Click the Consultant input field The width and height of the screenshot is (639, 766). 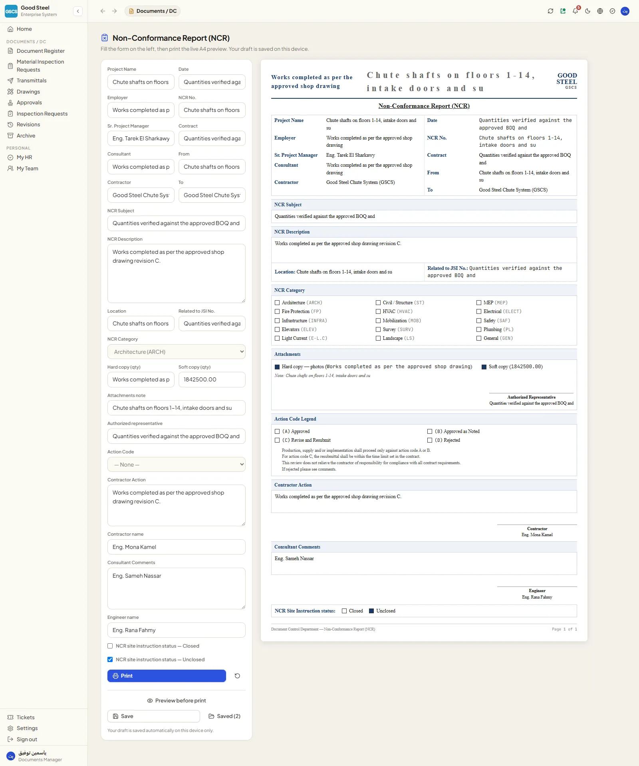coord(141,167)
